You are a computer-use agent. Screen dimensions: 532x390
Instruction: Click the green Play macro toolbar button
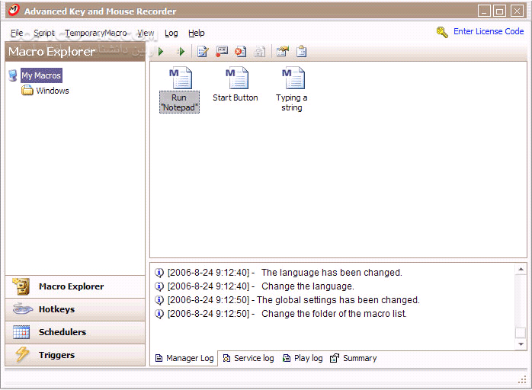(161, 52)
